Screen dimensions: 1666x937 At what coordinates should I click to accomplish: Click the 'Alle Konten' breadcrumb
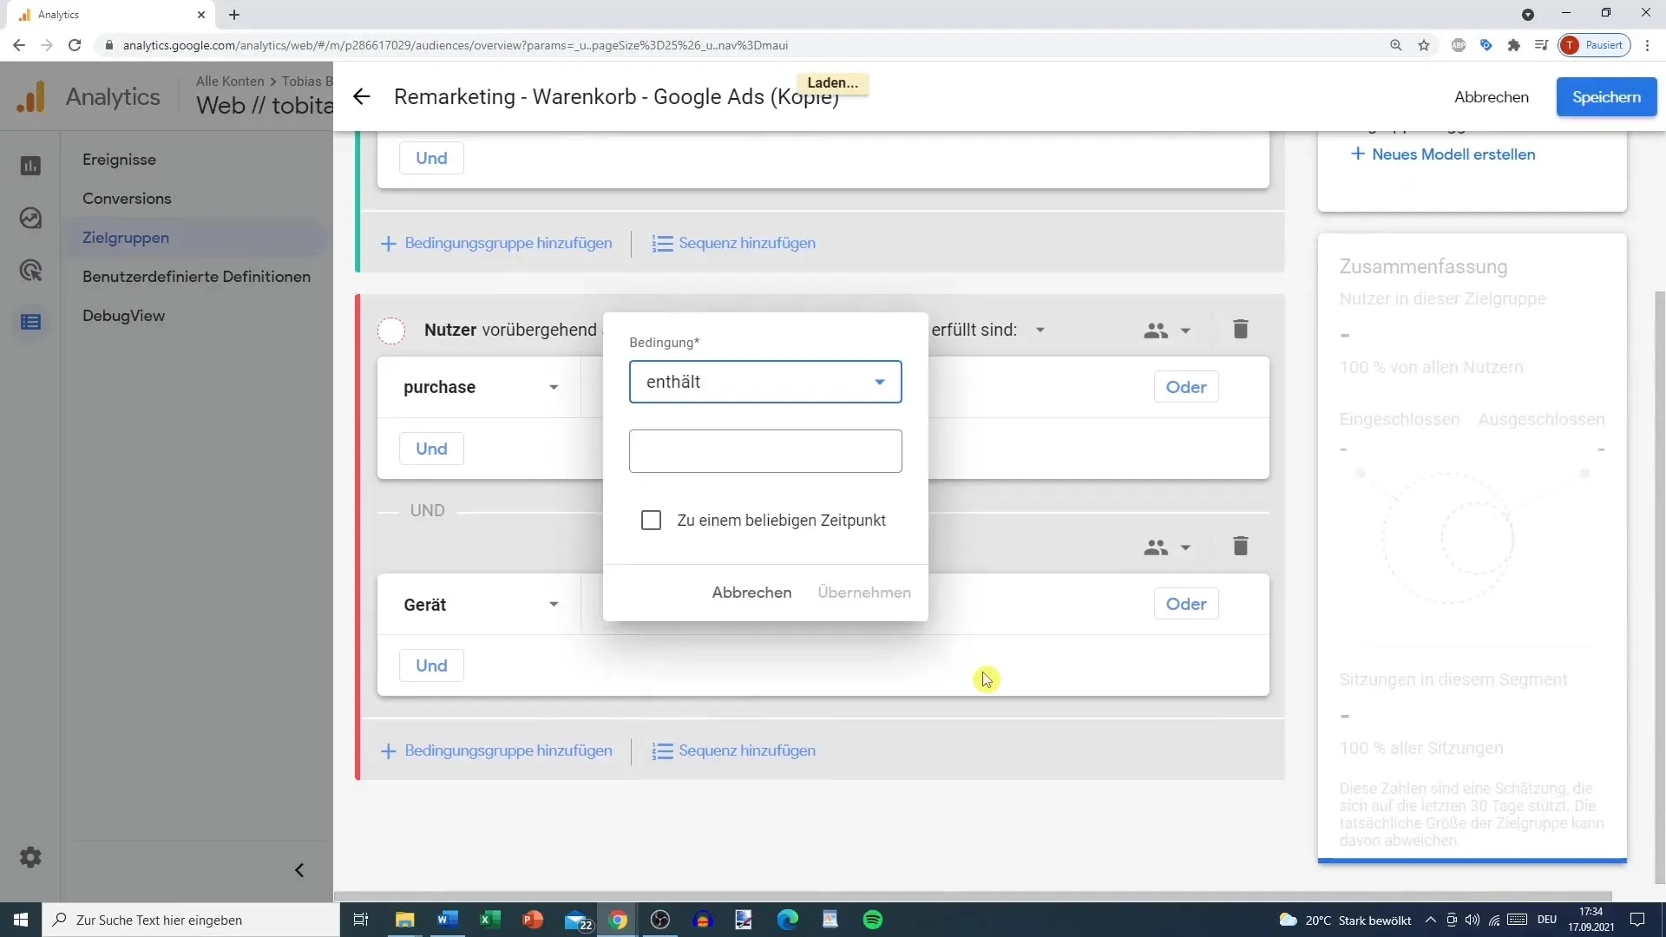click(x=230, y=81)
